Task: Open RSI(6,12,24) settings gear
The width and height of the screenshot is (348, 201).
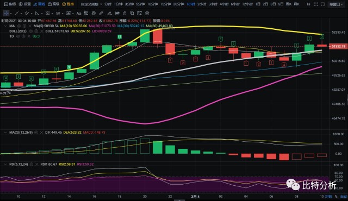Action: coord(32,164)
